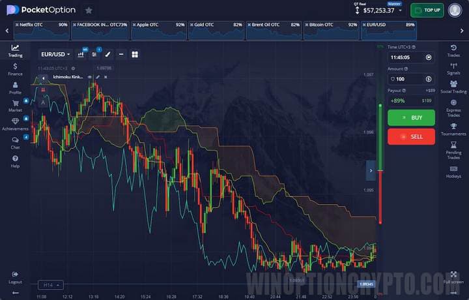Open Express Trades panel
This screenshot has height=300, width=469.
453,108
